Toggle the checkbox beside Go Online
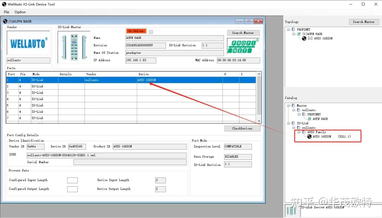 pyautogui.click(x=151, y=32)
